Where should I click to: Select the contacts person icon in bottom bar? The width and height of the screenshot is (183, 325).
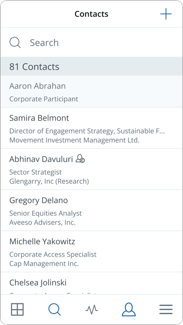coord(129,310)
